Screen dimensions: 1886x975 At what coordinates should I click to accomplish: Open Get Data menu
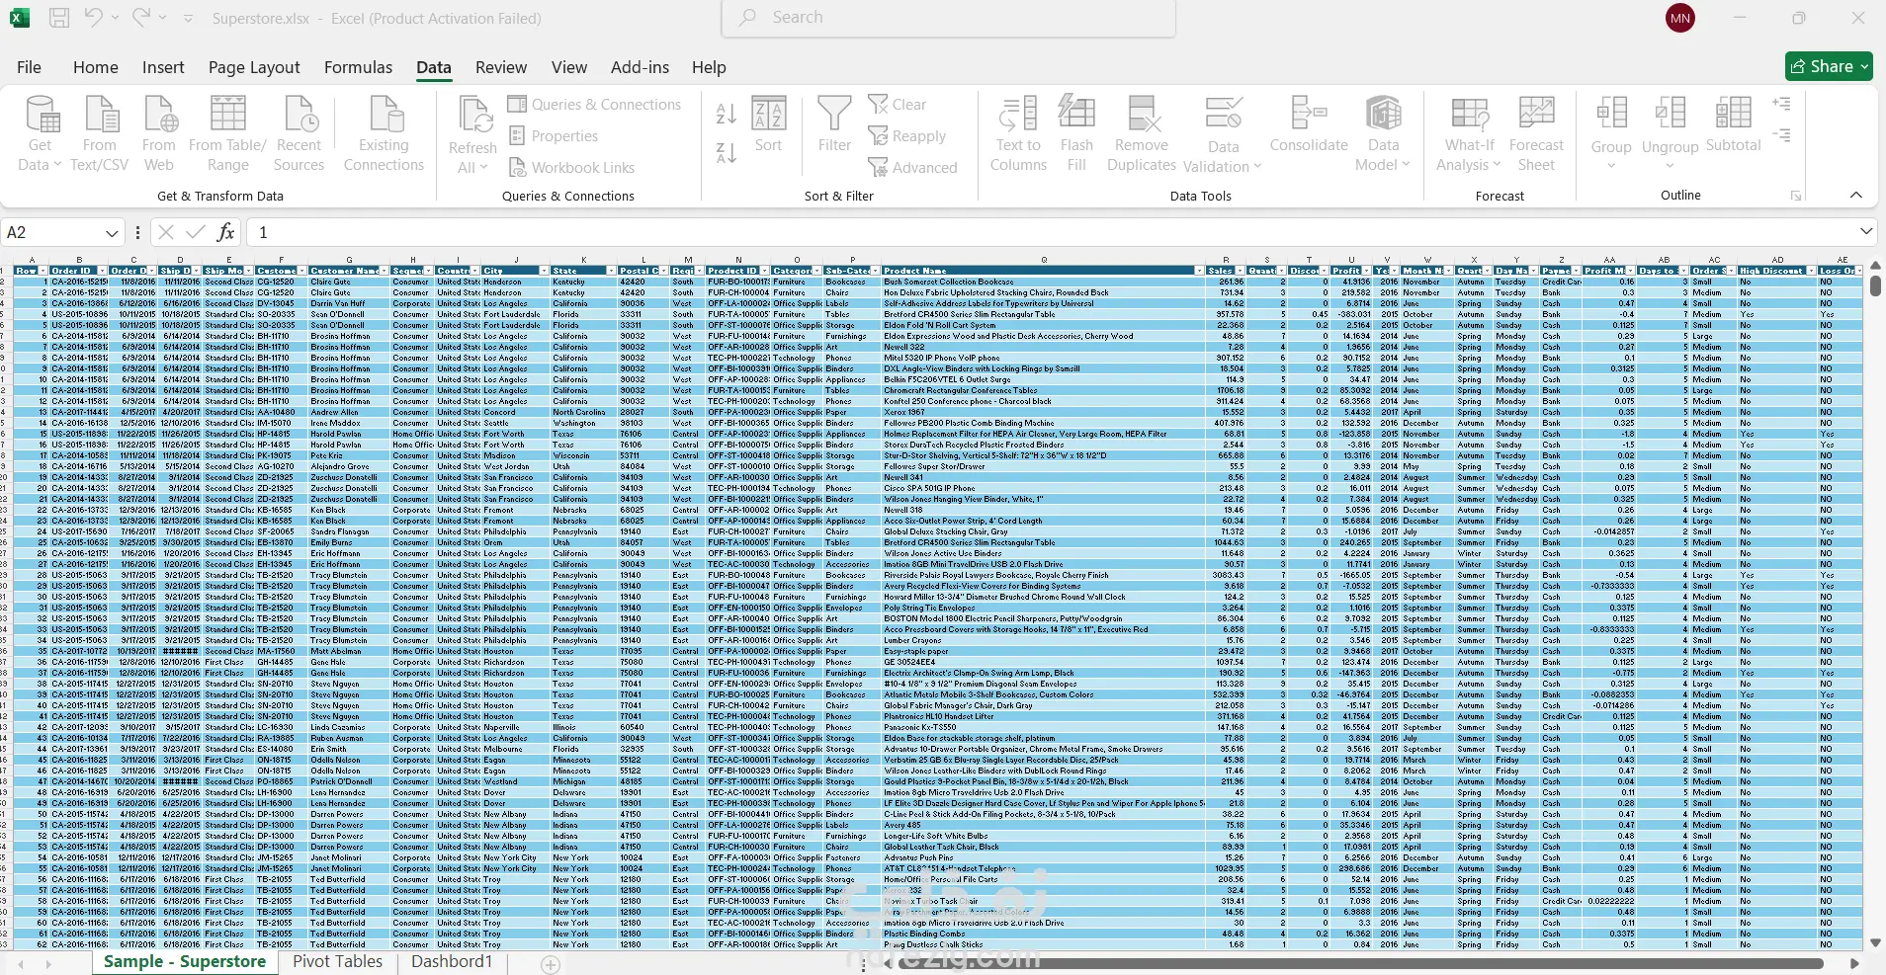coord(41,133)
